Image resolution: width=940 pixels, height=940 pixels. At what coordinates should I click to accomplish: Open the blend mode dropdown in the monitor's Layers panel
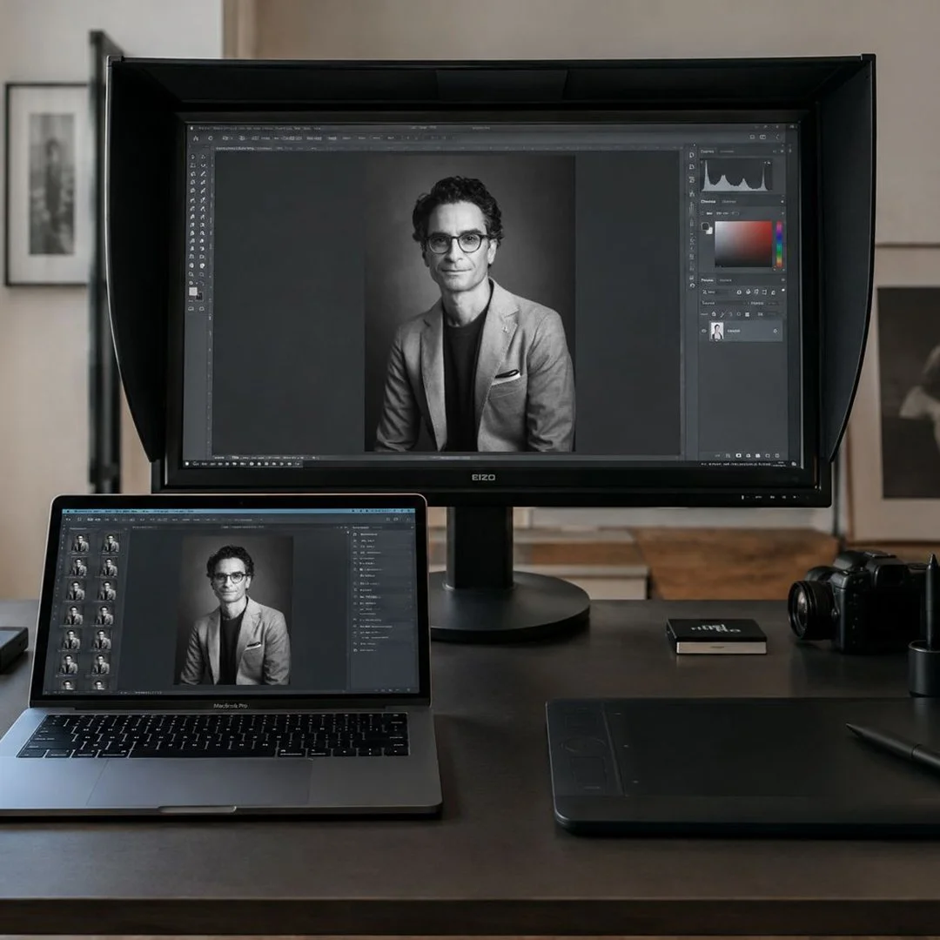coord(723,303)
